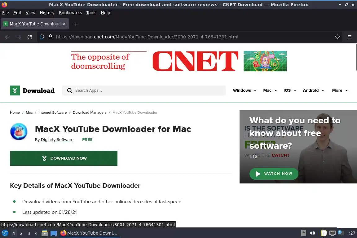Click the network monitor tray icon
357x238 pixels.
pyautogui.click(x=333, y=233)
